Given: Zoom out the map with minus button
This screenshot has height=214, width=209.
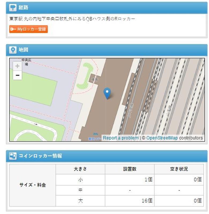Looking at the screenshot, I should 17,75.
